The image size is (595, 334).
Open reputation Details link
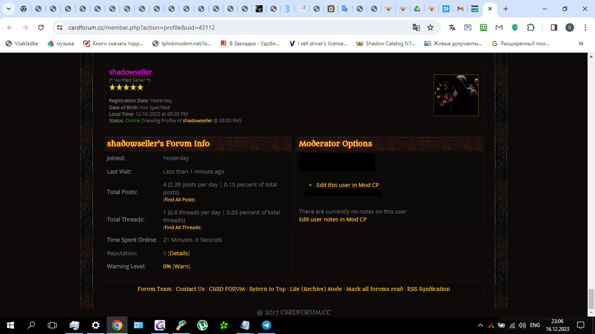point(179,253)
